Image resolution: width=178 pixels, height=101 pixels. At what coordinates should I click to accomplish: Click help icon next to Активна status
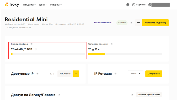(x=131, y=23)
